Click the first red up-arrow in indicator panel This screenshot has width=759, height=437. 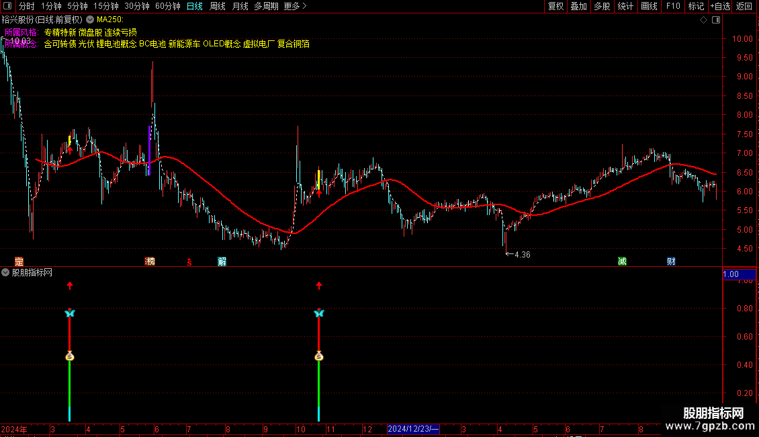pos(70,285)
